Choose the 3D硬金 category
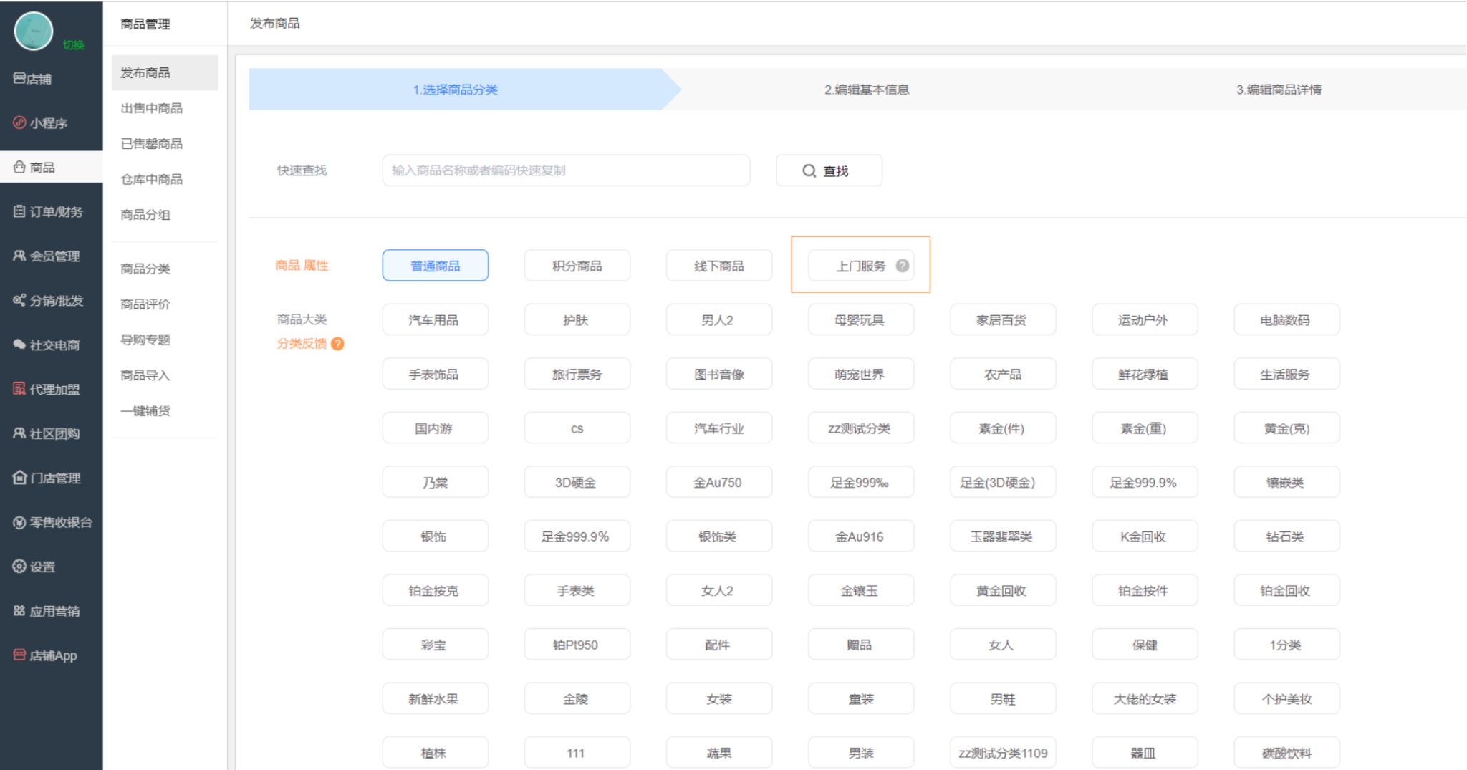 [577, 482]
